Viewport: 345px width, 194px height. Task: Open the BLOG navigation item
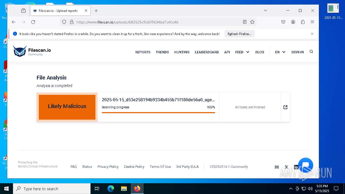[260, 52]
